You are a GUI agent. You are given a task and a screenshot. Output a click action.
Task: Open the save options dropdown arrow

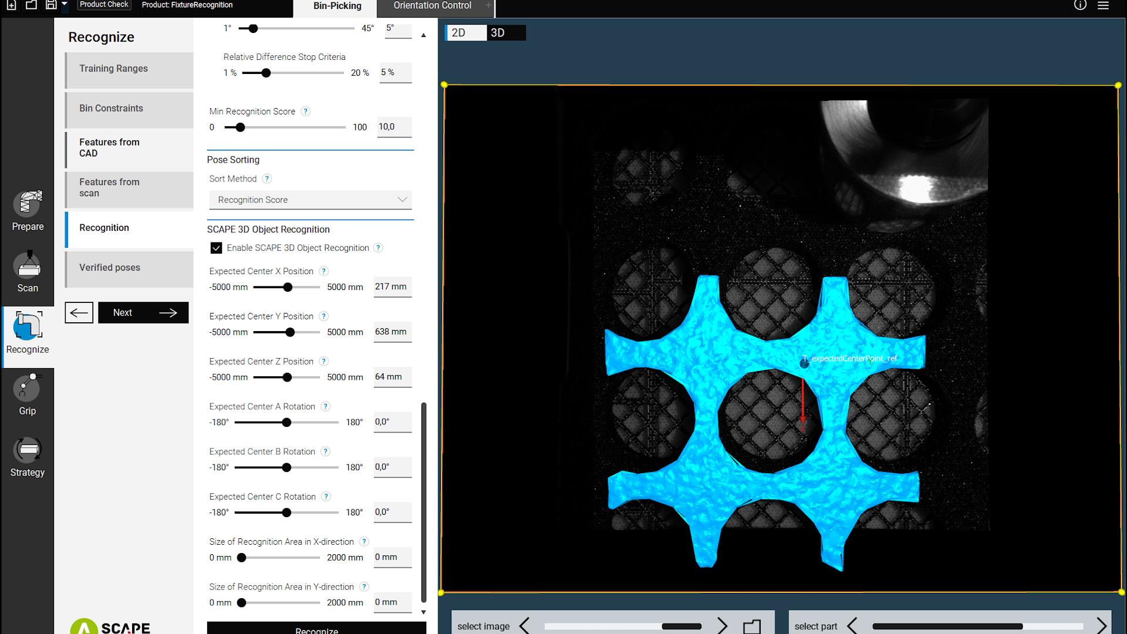(x=65, y=5)
